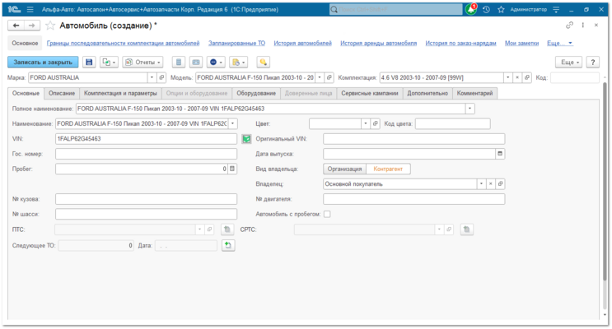Screen dimensions: 612x329
Task: Go back with the left arrow
Action: [16, 25]
